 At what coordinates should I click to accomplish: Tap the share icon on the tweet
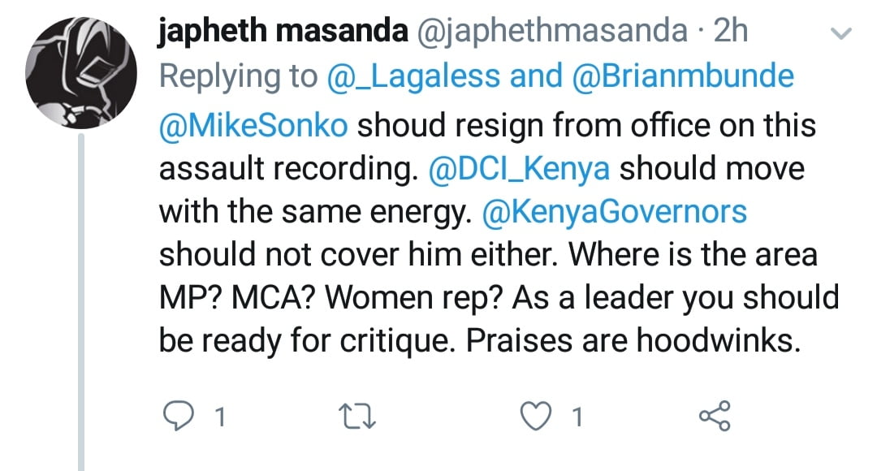click(x=714, y=417)
